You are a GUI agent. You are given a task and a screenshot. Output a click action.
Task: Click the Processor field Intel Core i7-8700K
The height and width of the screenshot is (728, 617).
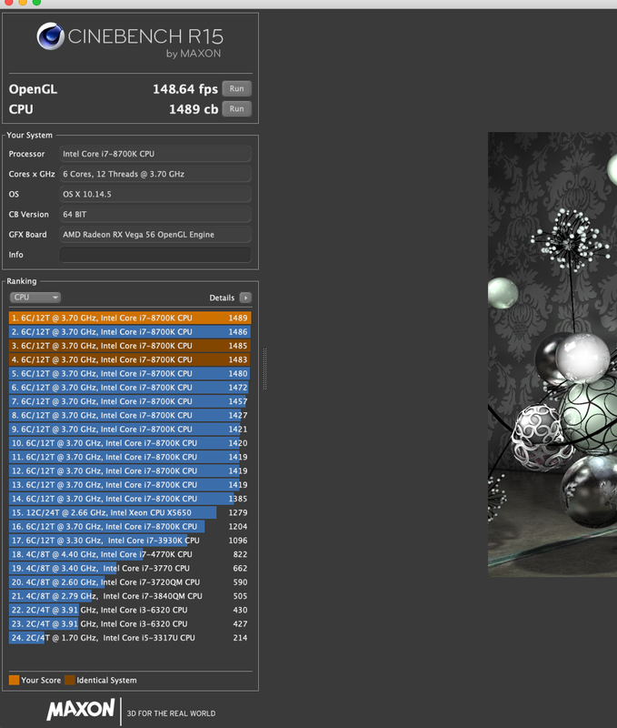[155, 154]
